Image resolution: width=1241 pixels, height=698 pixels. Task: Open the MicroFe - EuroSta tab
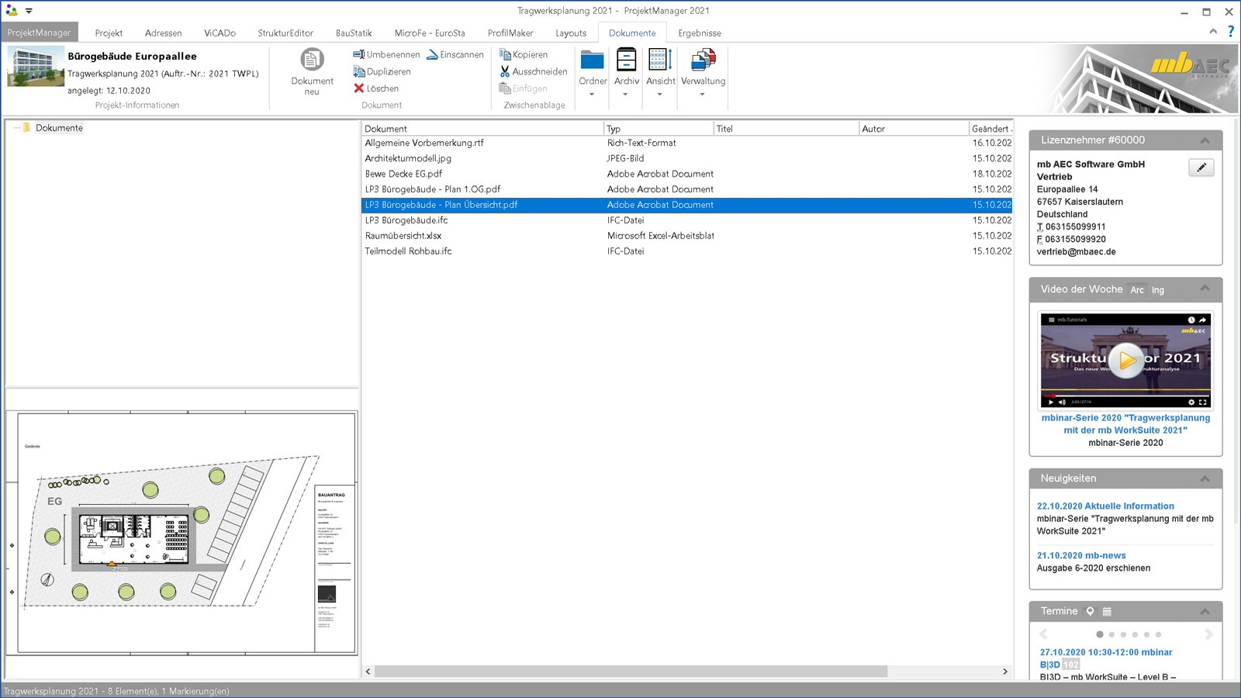[x=430, y=33]
